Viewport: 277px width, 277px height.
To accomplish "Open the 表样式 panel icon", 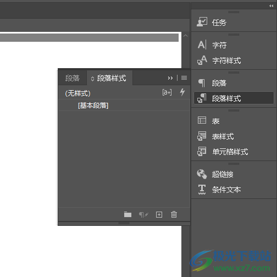I will click(202, 136).
